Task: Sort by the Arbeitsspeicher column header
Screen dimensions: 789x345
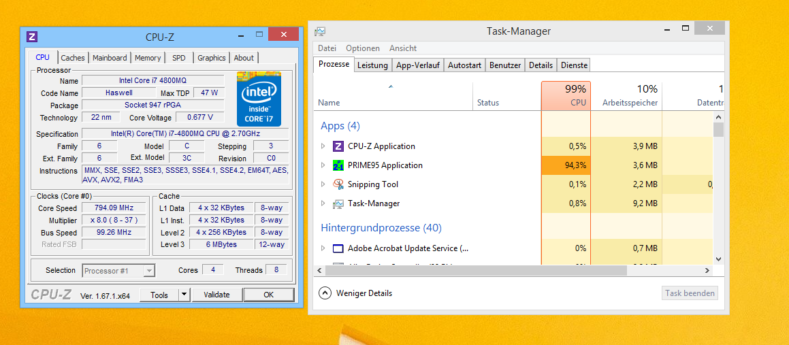Action: pyautogui.click(x=626, y=96)
